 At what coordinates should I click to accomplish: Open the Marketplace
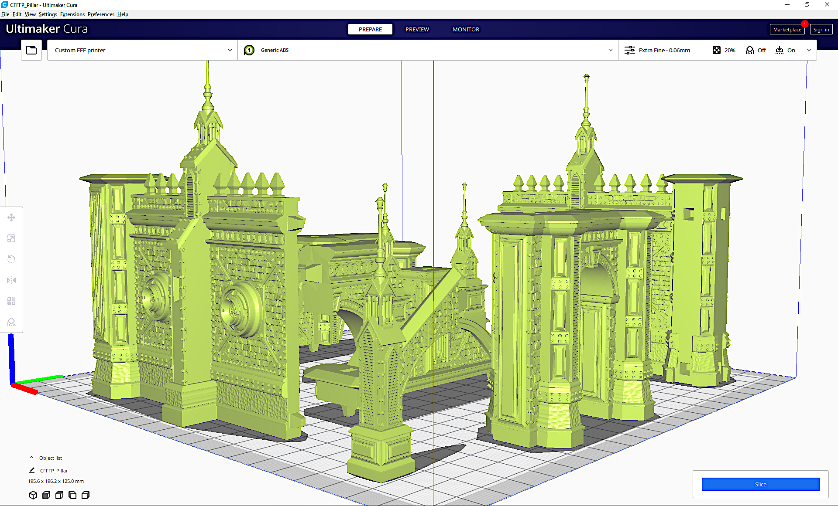tap(787, 29)
